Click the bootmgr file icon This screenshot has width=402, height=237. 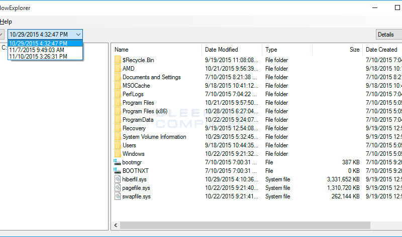(x=117, y=162)
